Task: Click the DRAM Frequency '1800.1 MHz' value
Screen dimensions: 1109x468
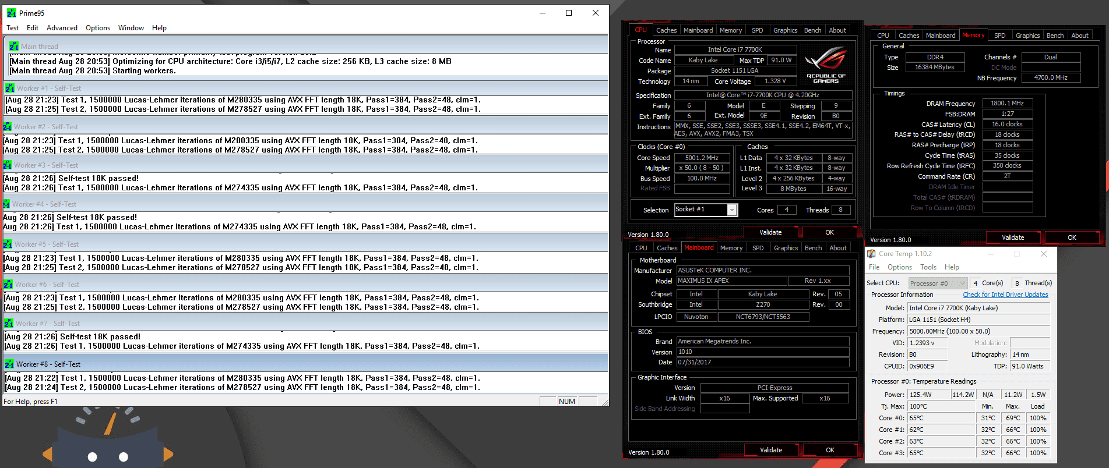Action: [x=1007, y=103]
